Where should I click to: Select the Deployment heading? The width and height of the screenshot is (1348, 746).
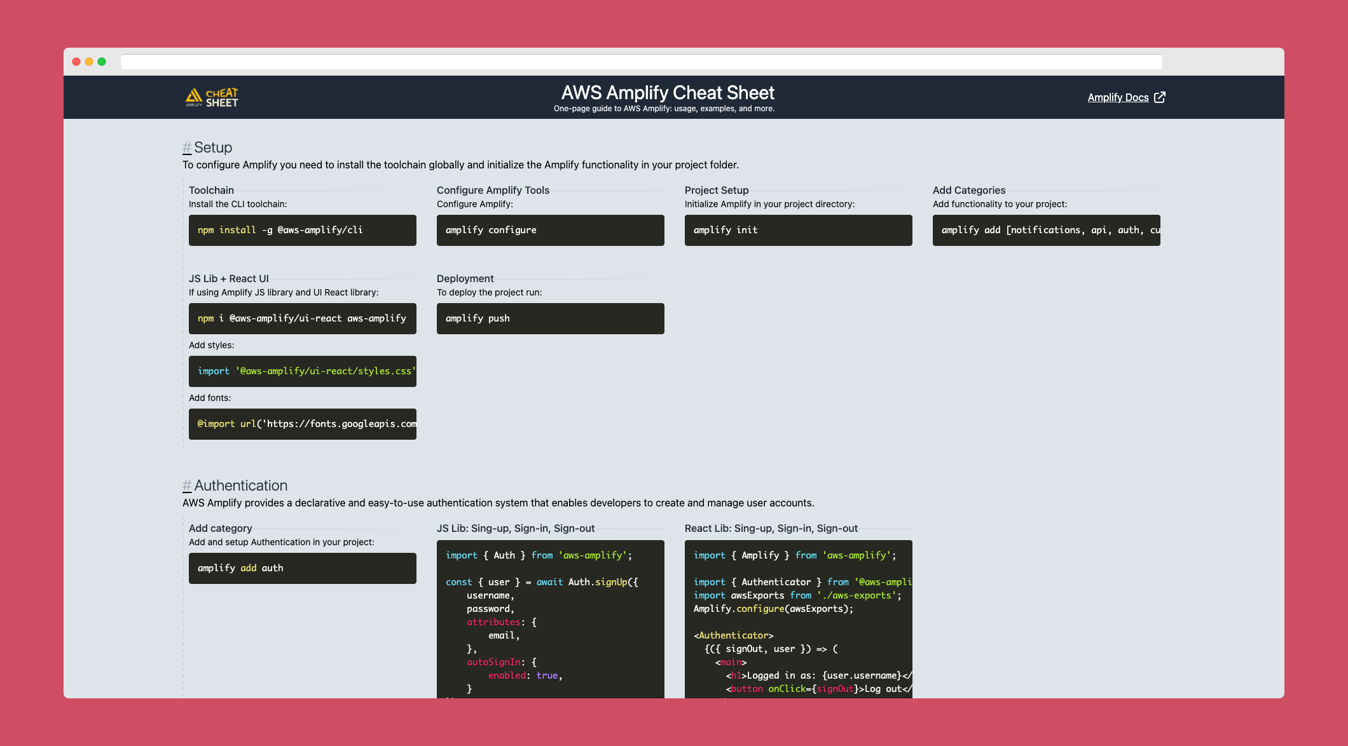coord(465,278)
